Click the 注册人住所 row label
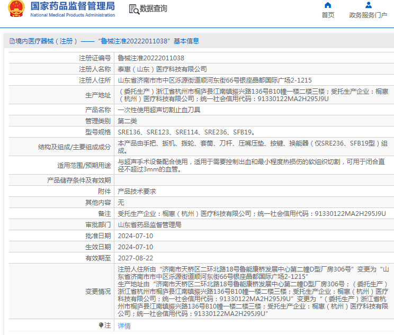394x335 pixels. pos(95,80)
